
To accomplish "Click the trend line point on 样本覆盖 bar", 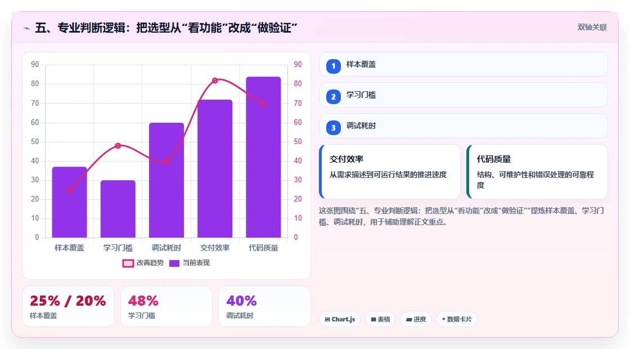I will click(x=70, y=190).
